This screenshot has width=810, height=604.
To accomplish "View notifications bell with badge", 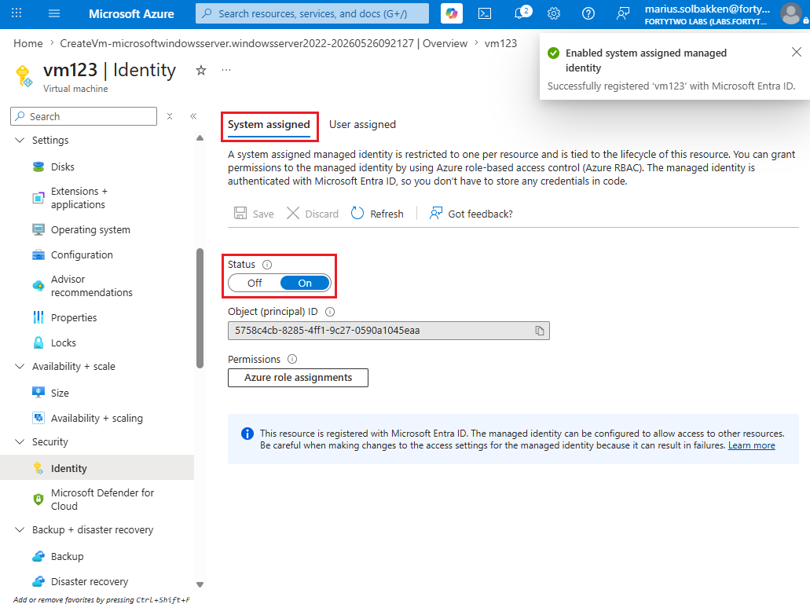I will [x=521, y=13].
